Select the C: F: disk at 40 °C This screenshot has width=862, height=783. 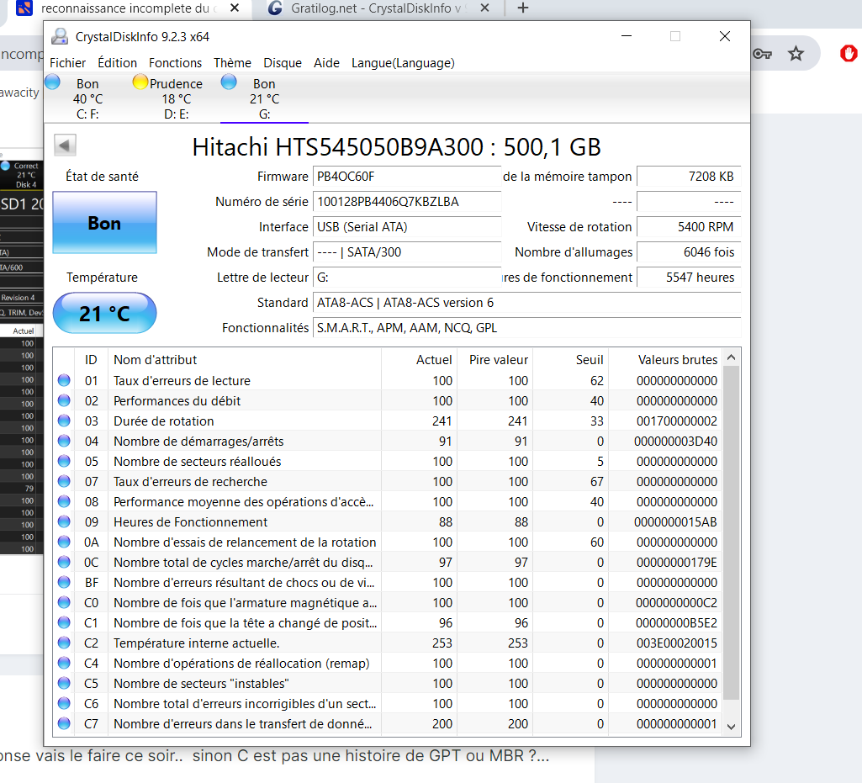tap(87, 99)
